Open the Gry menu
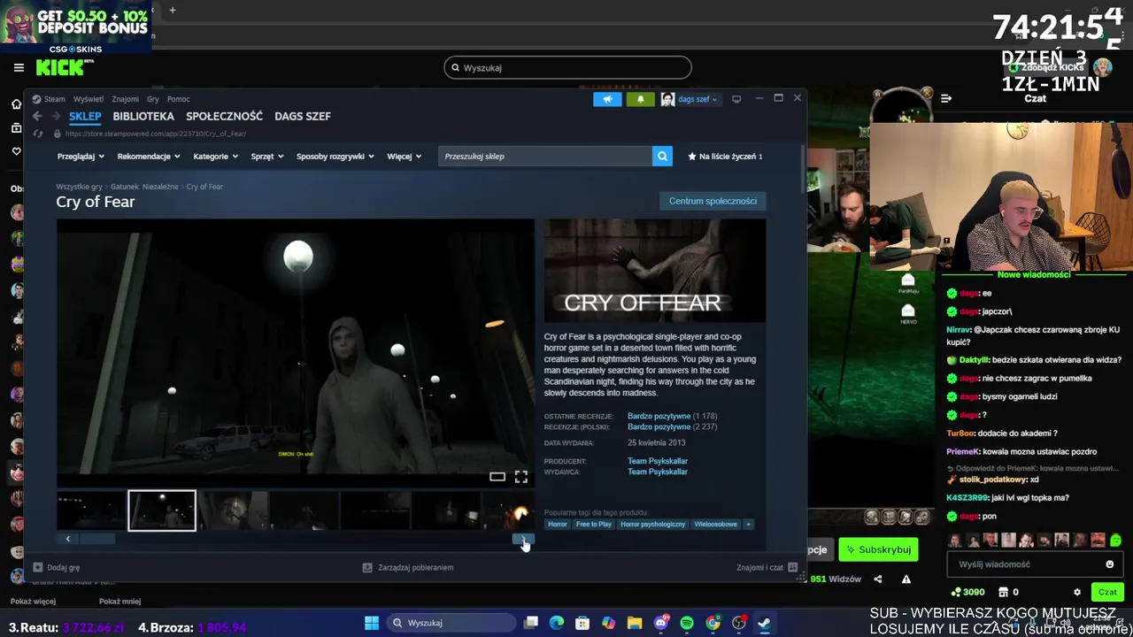Screen dimensions: 1133x637 tap(153, 99)
